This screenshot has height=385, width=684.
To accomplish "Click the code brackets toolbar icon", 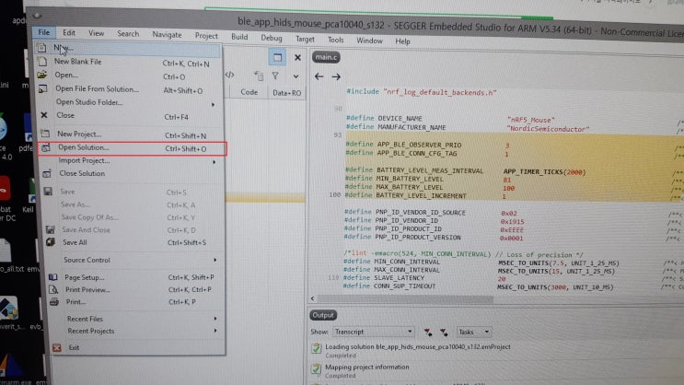I will 229,75.
